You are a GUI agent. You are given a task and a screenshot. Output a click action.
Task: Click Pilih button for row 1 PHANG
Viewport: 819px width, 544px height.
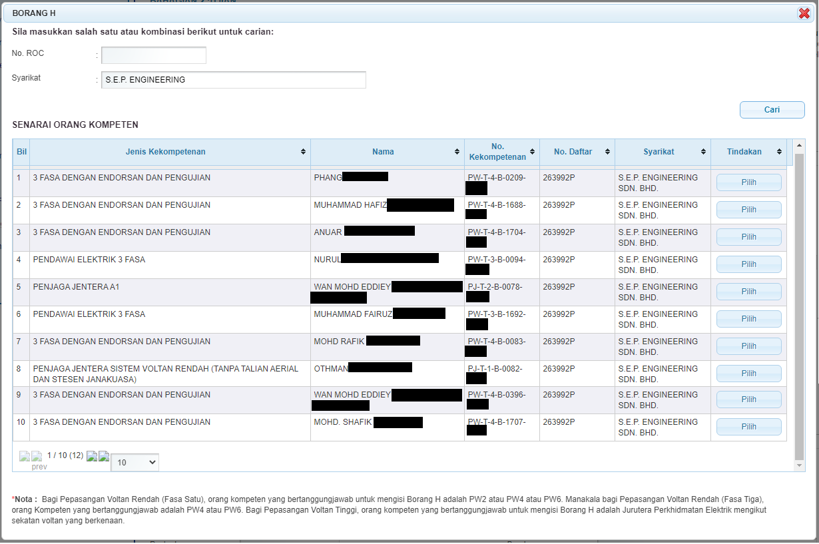[748, 182]
